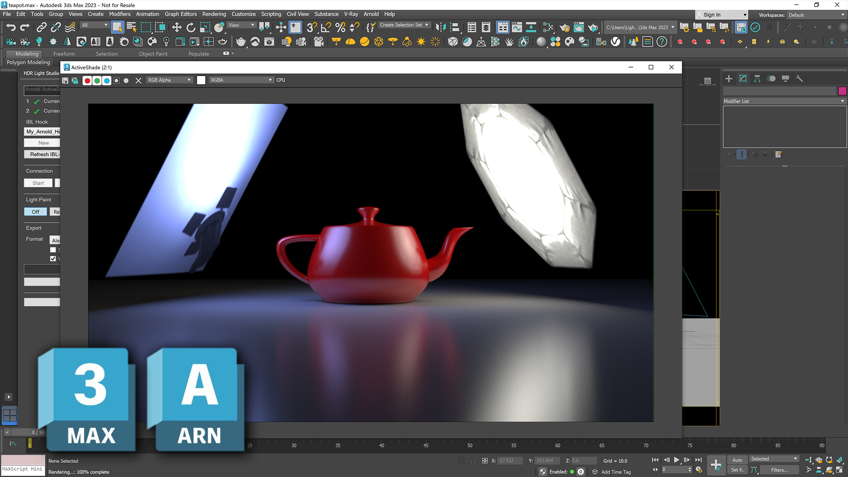This screenshot has height=477, width=848.
Task: Toggle the green channel in ActiveShade
Action: [x=97, y=80]
